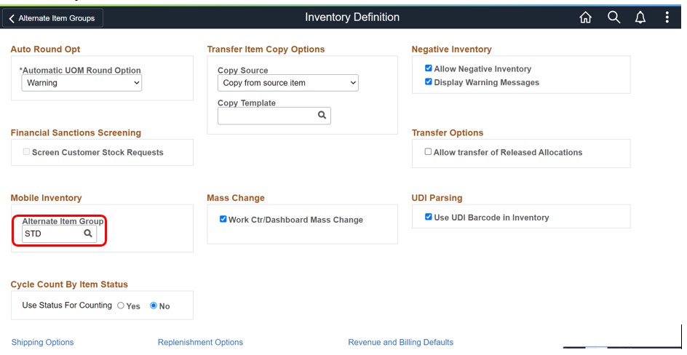Viewport: 687px width, 355px height.
Task: Open the global search magnifier icon
Action: pyautogui.click(x=613, y=18)
